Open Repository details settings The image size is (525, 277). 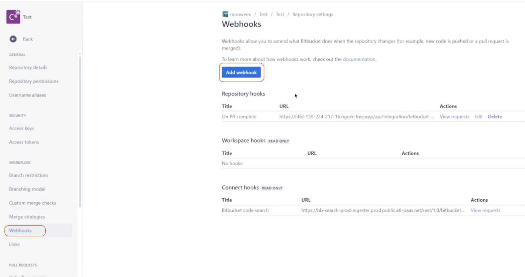point(28,68)
